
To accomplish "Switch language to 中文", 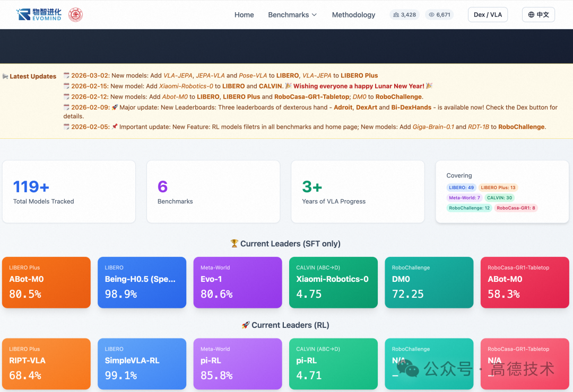I will 539,15.
